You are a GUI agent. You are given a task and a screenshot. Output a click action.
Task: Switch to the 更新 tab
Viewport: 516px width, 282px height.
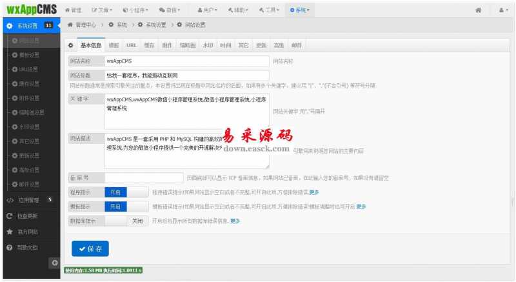coord(261,45)
